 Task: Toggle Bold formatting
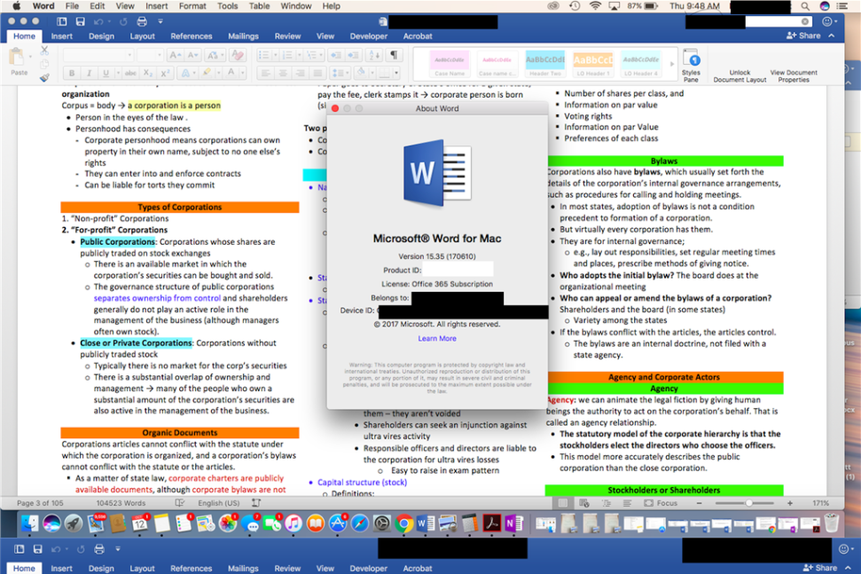(x=72, y=73)
